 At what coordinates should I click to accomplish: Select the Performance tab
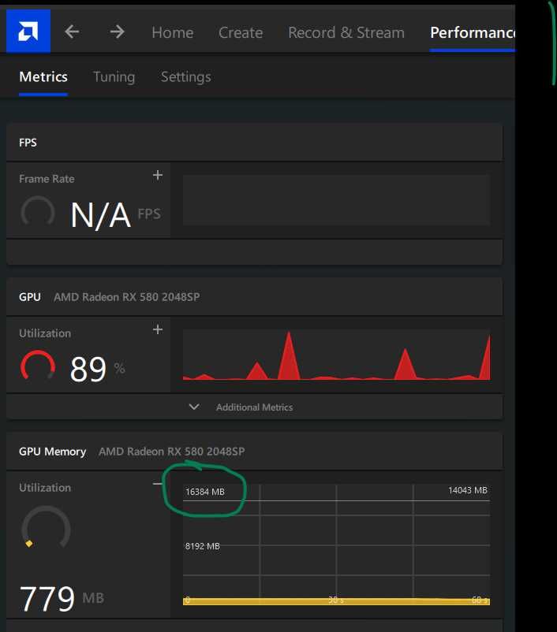pos(473,32)
